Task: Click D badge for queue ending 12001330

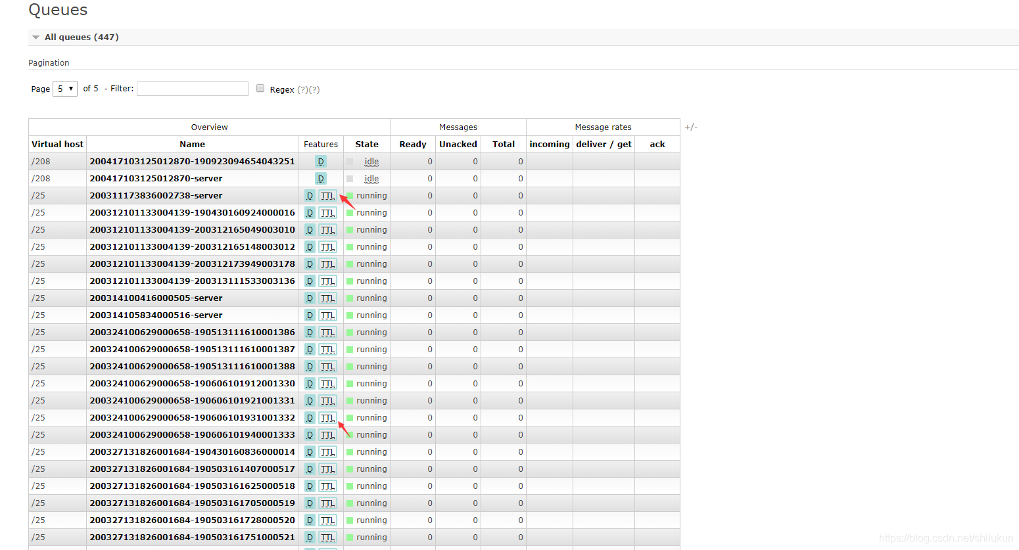Action: (310, 384)
